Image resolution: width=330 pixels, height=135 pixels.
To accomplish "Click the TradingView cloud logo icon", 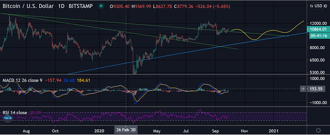I will (x=8, y=118).
